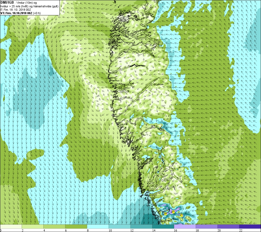261x232 pixels.
Task: Click the scale tick label "16"
Action: coord(175,230)
